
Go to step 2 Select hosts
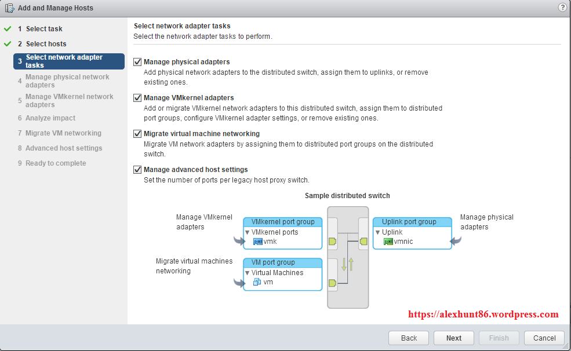[x=46, y=44]
